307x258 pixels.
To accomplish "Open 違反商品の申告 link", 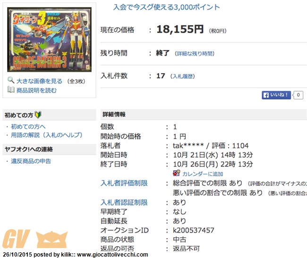I will [x=31, y=161].
